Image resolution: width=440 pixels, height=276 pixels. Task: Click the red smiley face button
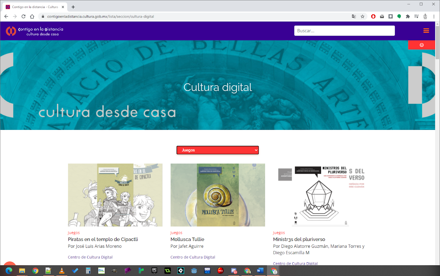point(422,45)
